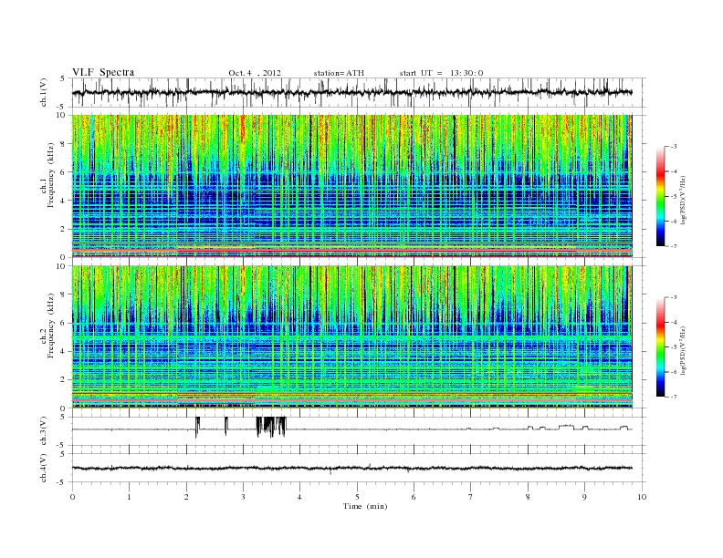Click the ch.1 spectrogram color bar
This screenshot has height=558, width=723.
point(661,196)
